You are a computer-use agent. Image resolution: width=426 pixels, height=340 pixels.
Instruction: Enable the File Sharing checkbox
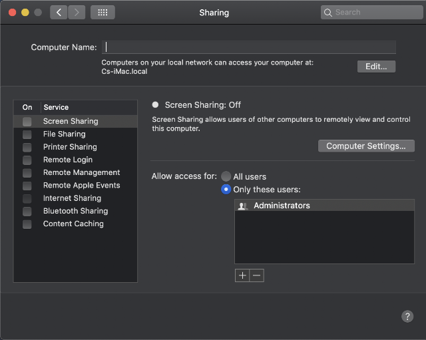click(x=27, y=134)
